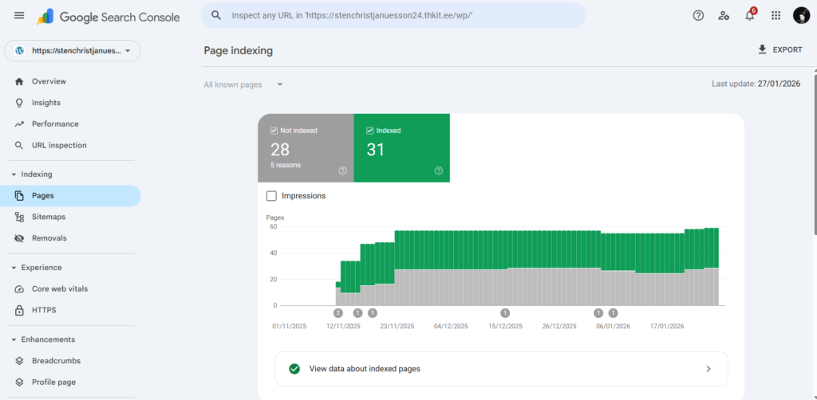The height and width of the screenshot is (400, 817).
Task: Collapse the Indexing section
Action: pos(14,175)
